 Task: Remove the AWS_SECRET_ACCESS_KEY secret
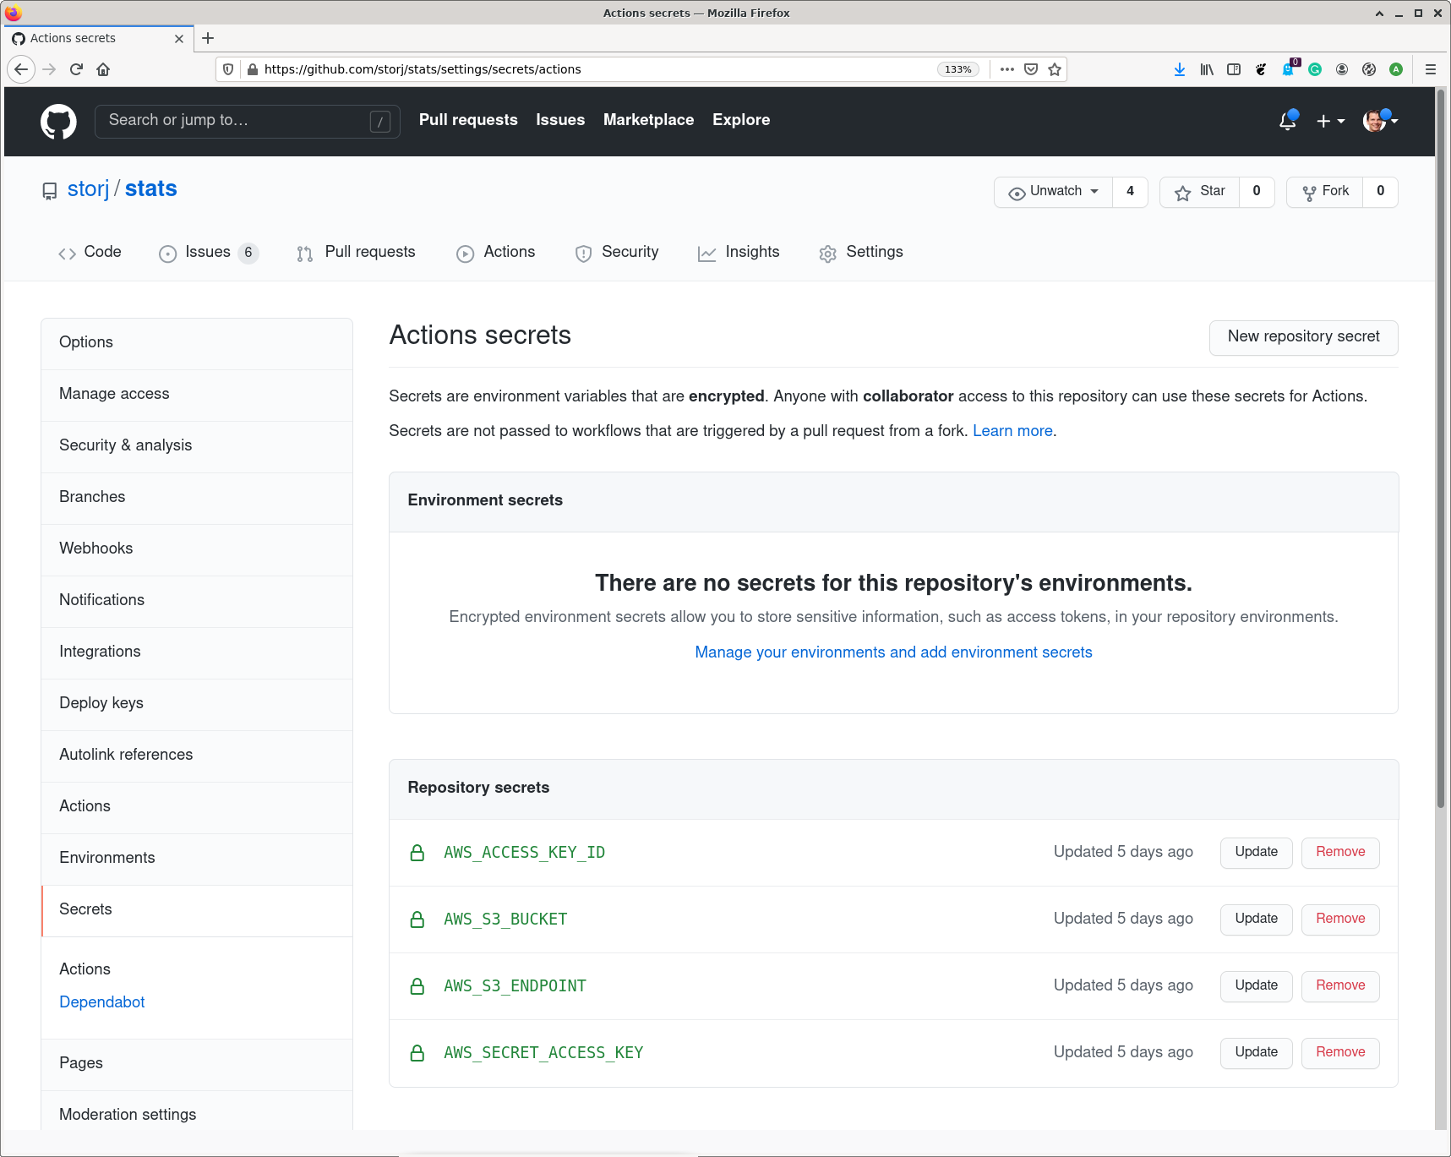(1339, 1052)
